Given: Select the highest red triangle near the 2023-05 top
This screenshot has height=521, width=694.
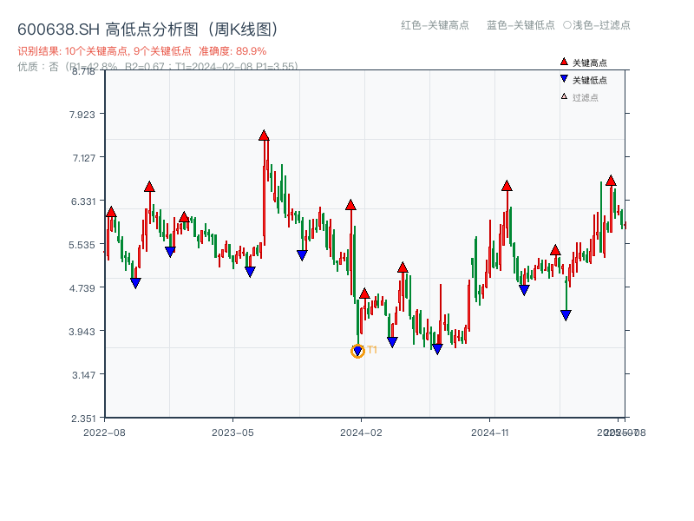Looking at the screenshot, I should coord(264,135).
